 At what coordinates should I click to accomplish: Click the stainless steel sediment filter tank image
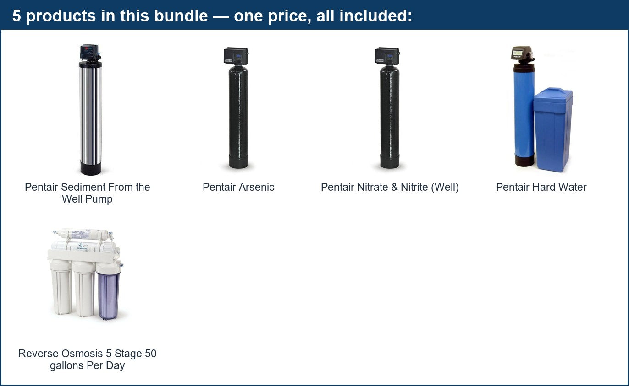(x=90, y=110)
